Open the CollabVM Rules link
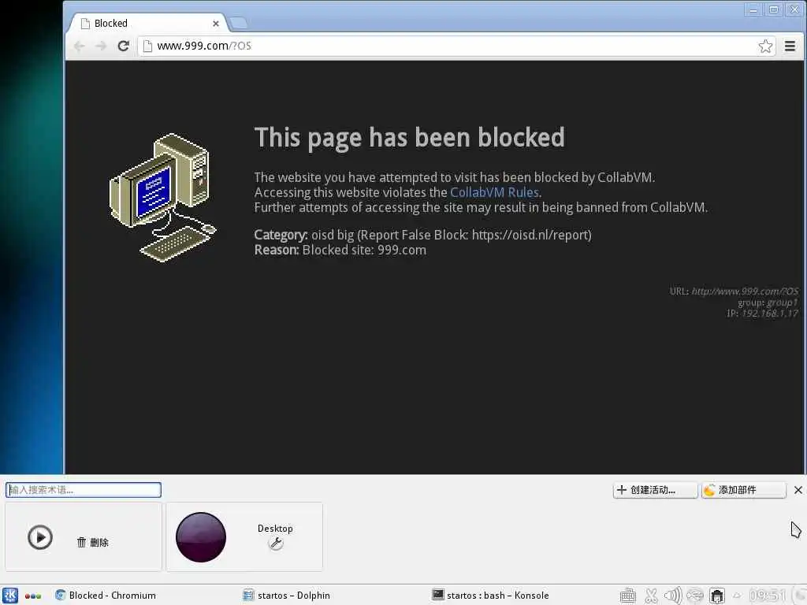This screenshot has width=807, height=605. [x=494, y=192]
